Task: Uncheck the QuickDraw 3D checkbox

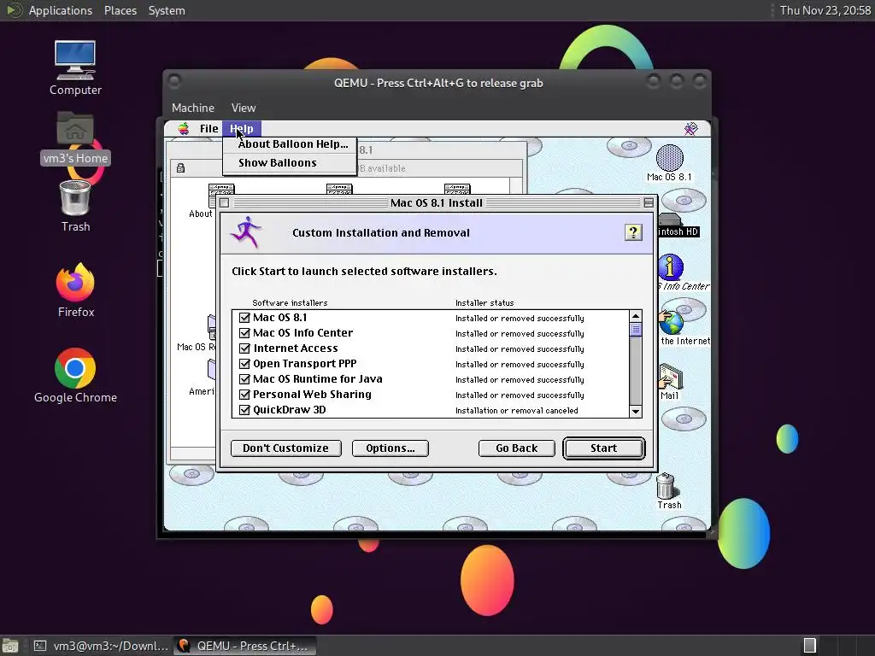Action: click(x=244, y=410)
